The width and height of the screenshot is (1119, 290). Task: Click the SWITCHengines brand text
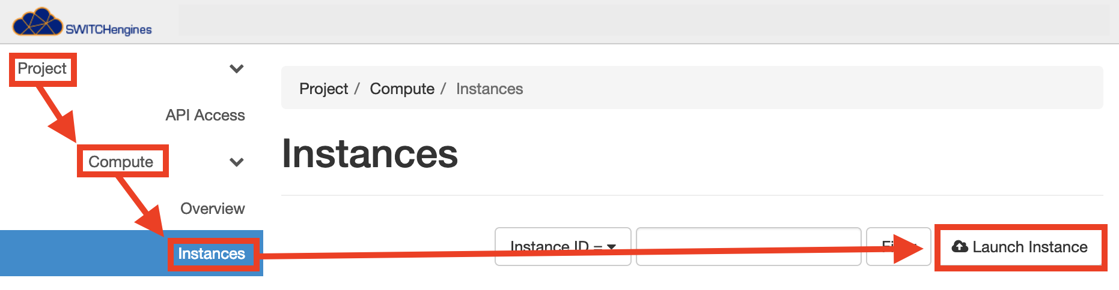(x=109, y=29)
